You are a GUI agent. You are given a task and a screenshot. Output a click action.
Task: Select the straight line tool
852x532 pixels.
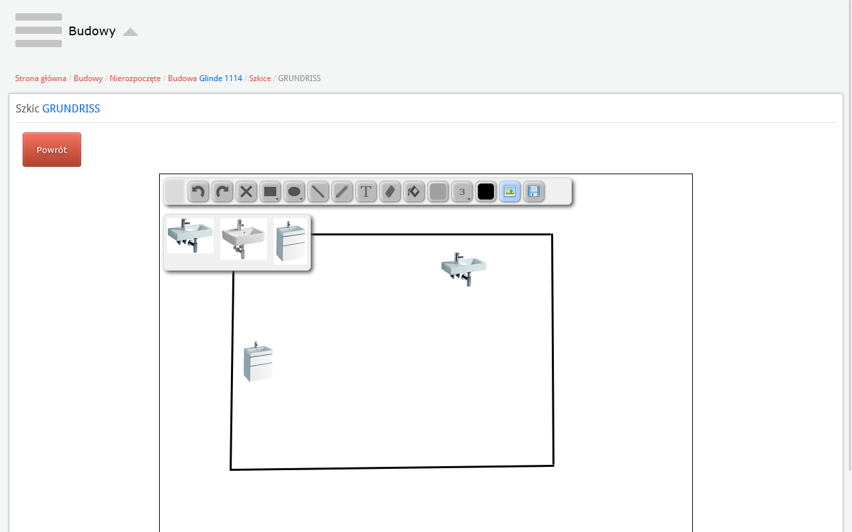tap(318, 192)
